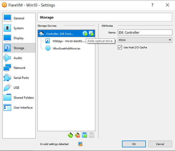Click the add hard disk icon

(91, 33)
